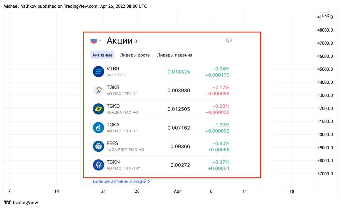Click the TGKN company logo icon

(x=98, y=165)
